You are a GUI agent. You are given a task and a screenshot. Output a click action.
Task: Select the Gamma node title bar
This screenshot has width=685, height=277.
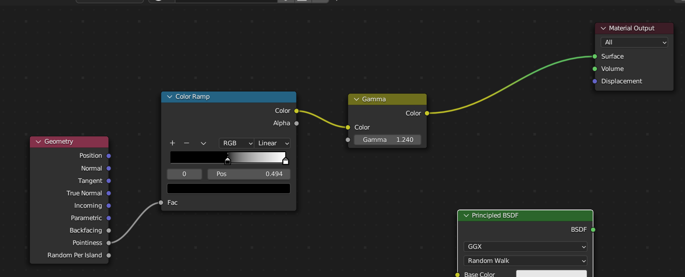point(387,99)
